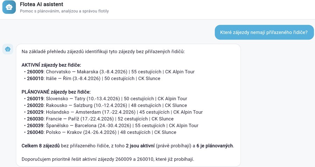Click the small bot avatar beside response
Screen dimensions: 315x167
[8, 49]
